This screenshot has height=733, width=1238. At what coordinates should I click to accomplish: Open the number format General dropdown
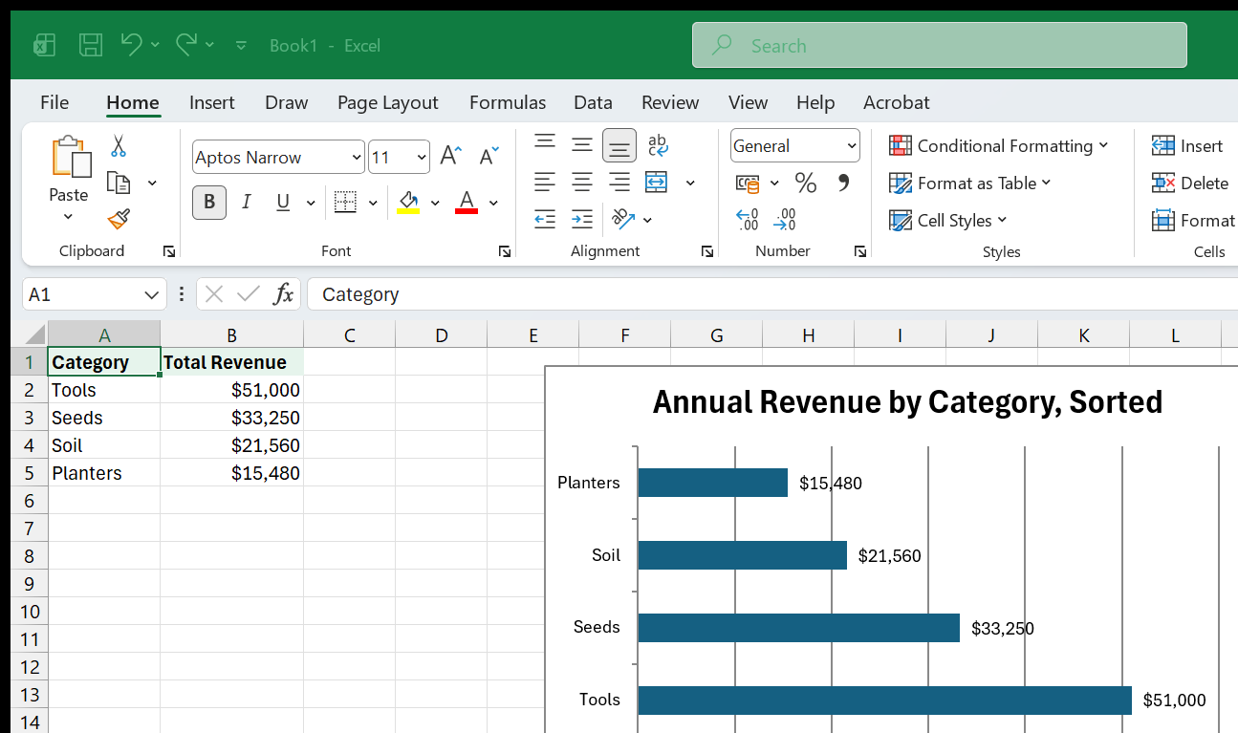coord(852,146)
